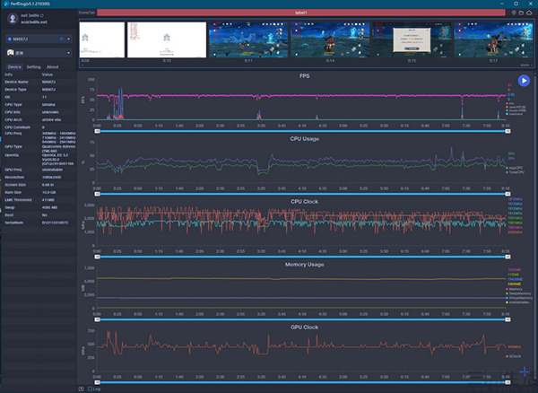Toggle the AppCPU series in the CPU Usage legend

[x=513, y=168]
